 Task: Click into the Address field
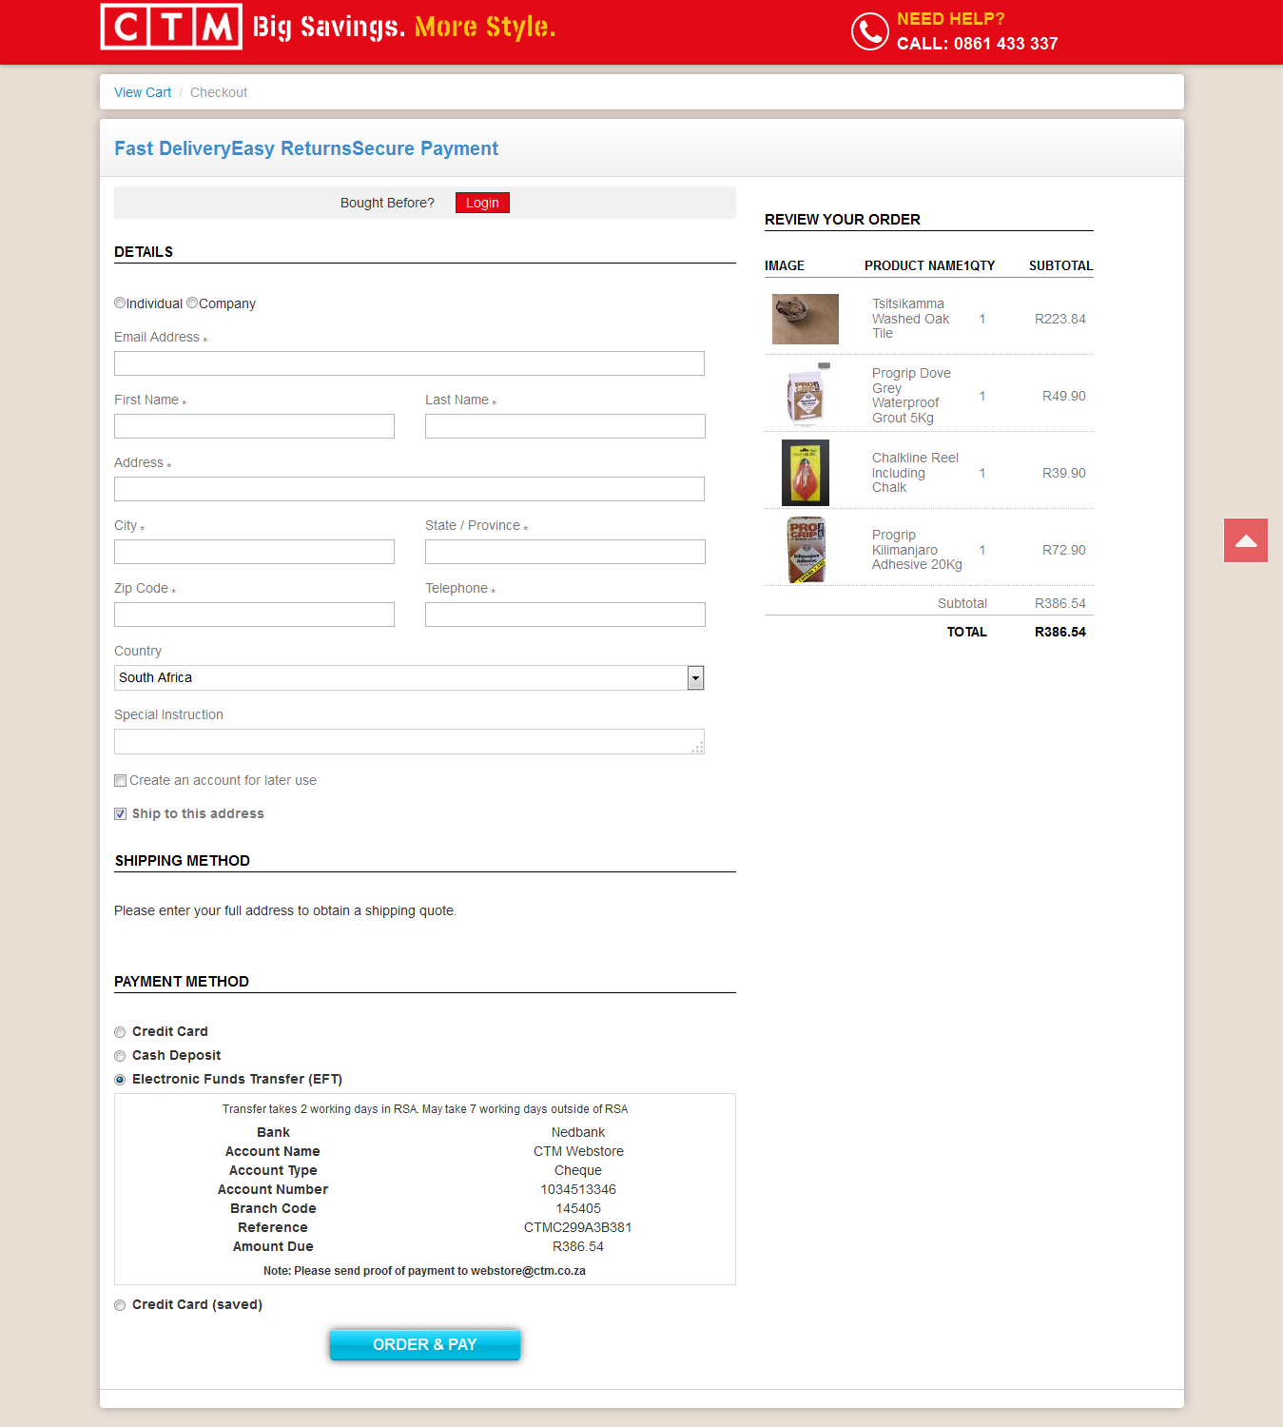(x=409, y=489)
